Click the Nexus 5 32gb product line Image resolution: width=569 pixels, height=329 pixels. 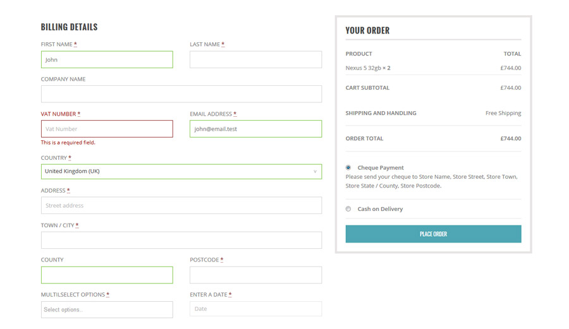[x=368, y=68]
